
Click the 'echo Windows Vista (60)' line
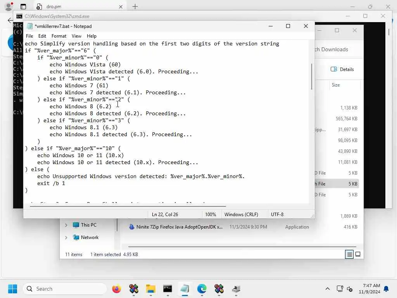tap(85, 65)
